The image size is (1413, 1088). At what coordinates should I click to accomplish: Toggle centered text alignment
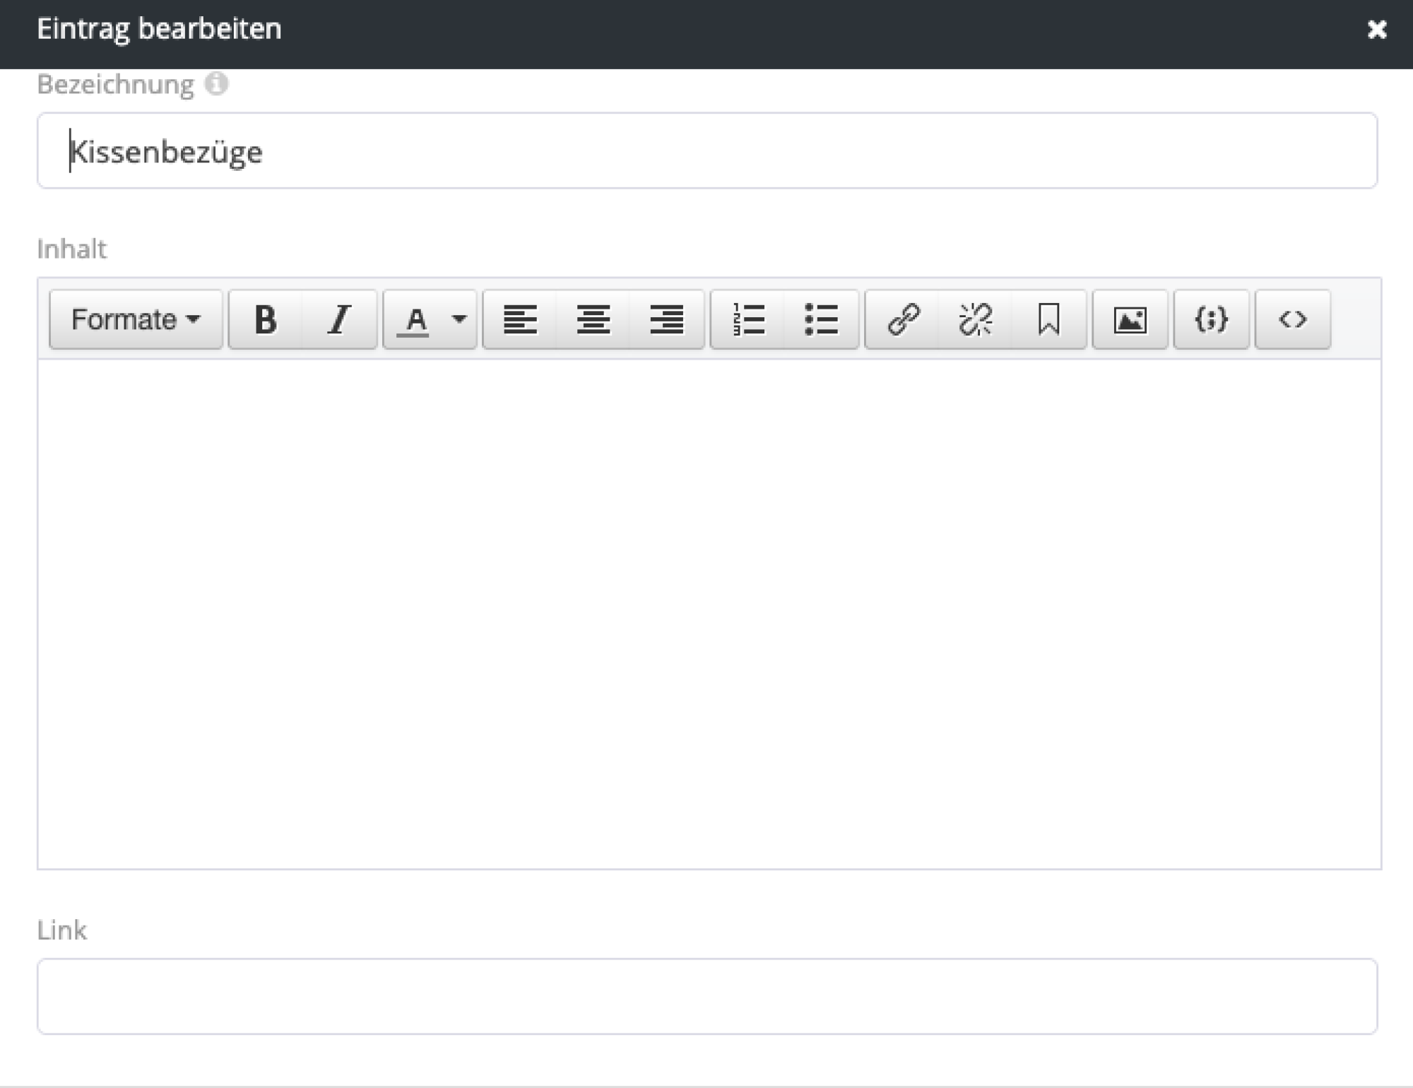click(594, 319)
